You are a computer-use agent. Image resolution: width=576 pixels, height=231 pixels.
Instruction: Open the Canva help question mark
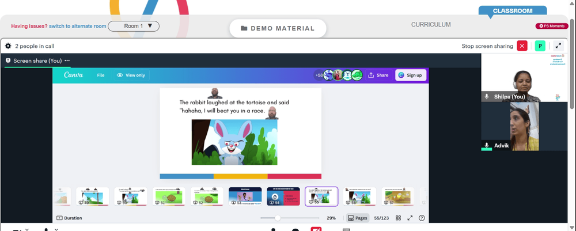pos(422,218)
